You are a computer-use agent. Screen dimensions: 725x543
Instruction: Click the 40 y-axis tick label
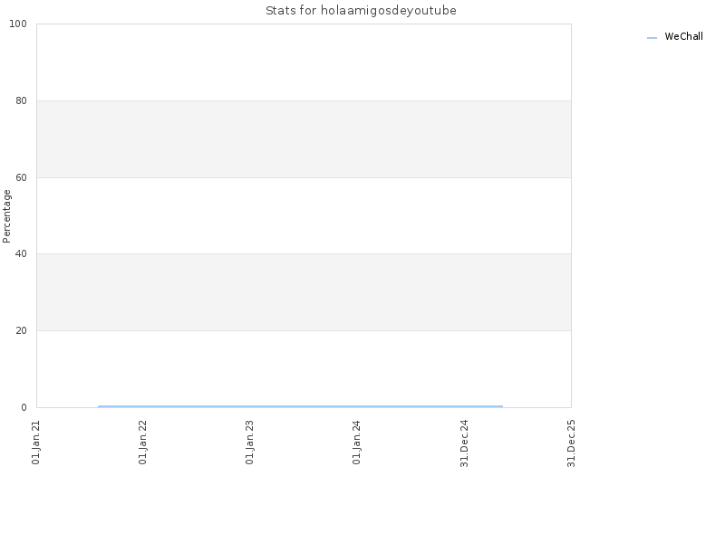[x=21, y=254]
